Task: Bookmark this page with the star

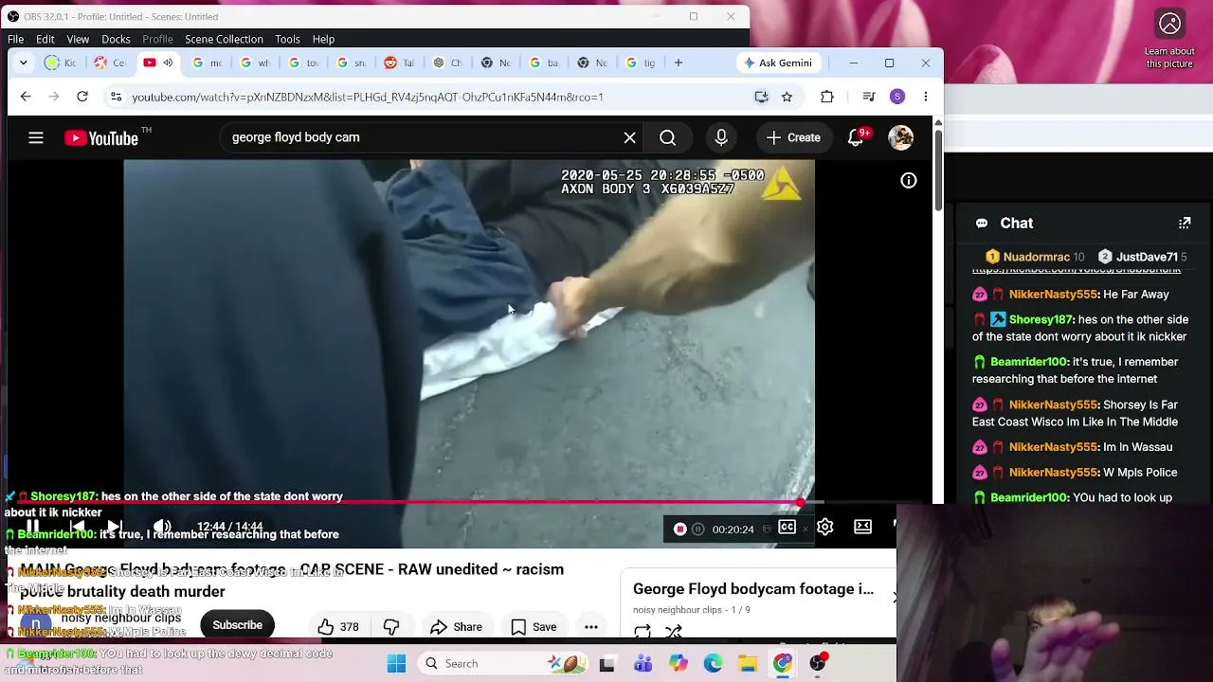Action: pos(787,97)
